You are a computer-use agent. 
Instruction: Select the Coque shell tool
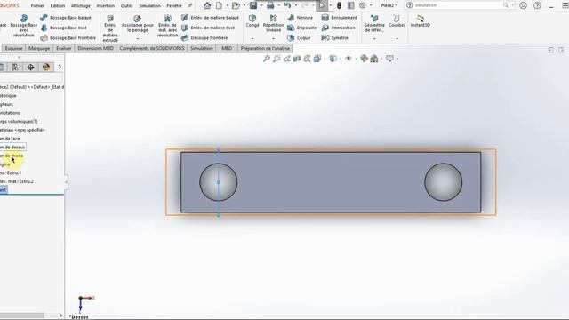point(299,37)
